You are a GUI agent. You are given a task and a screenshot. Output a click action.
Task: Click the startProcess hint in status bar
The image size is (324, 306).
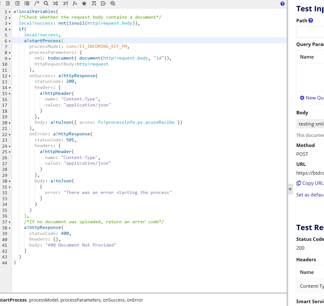click(x=13, y=300)
